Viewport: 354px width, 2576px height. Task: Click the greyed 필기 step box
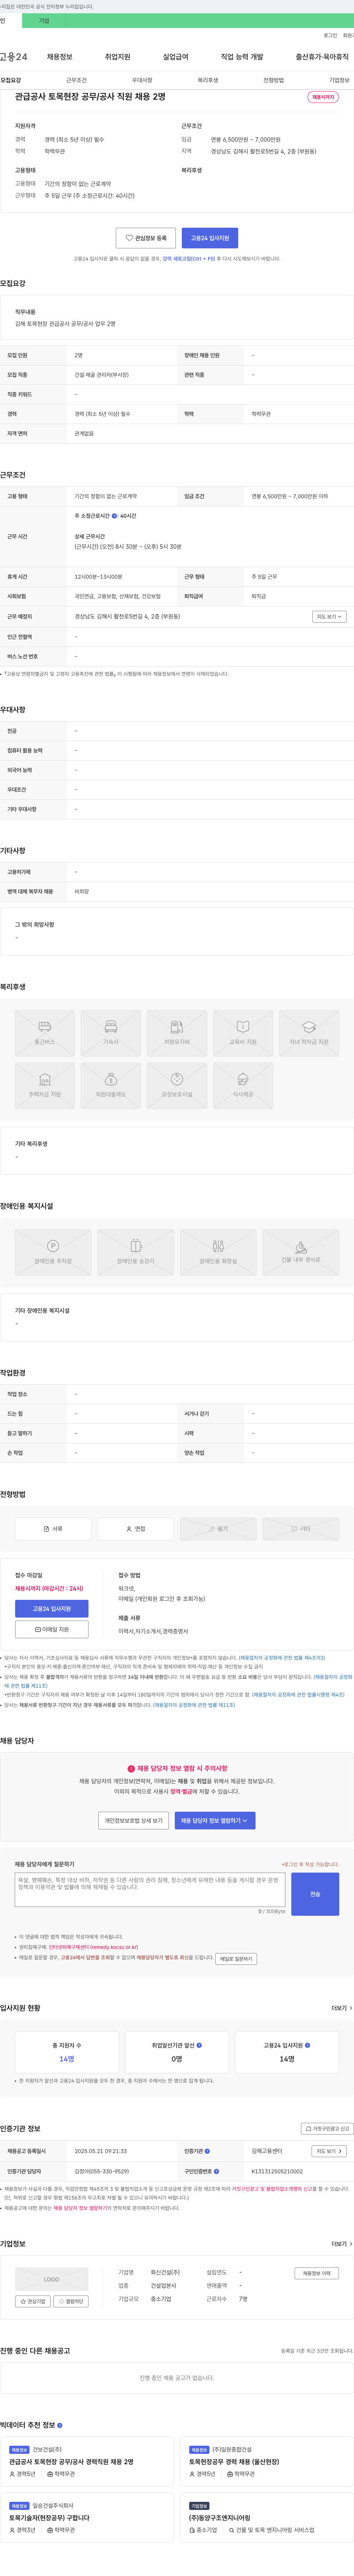click(x=218, y=1529)
